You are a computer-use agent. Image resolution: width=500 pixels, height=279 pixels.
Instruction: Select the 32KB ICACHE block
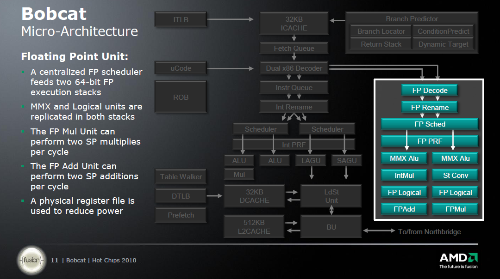[x=294, y=24]
